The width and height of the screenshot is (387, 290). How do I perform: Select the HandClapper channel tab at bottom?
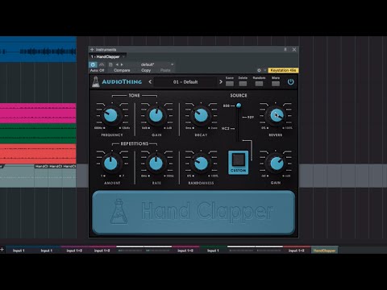coord(324,250)
